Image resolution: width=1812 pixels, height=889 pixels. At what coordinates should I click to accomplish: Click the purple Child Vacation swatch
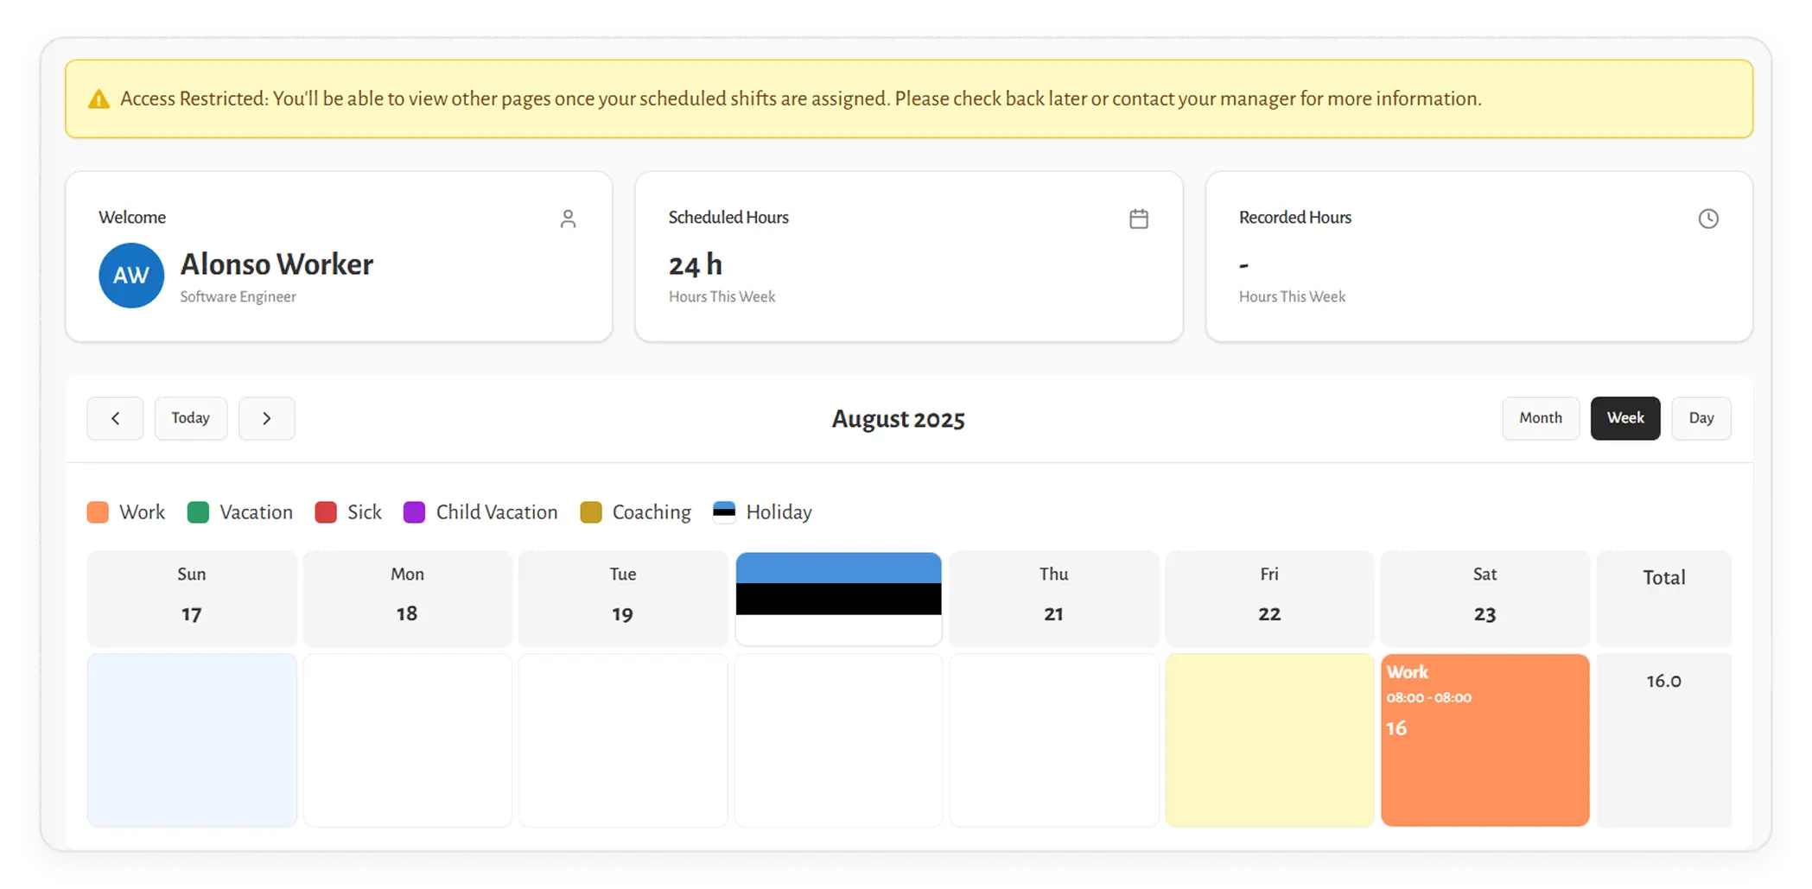pyautogui.click(x=415, y=512)
